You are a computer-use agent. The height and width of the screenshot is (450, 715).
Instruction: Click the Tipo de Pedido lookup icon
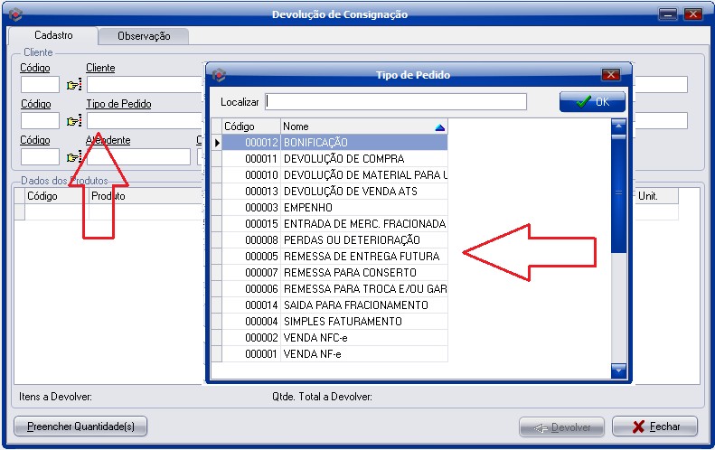(74, 121)
